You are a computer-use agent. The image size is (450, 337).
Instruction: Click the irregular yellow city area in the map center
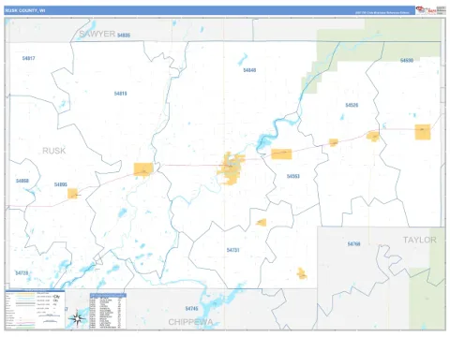(x=231, y=168)
